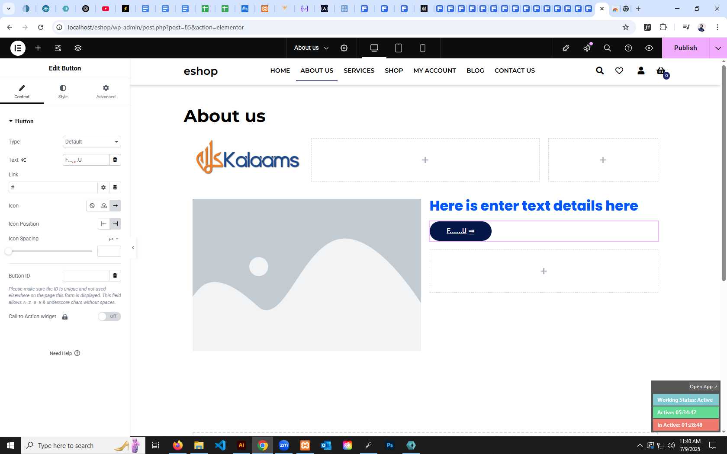Image resolution: width=727 pixels, height=454 pixels.
Task: Open the About us document dropdown
Action: click(312, 48)
